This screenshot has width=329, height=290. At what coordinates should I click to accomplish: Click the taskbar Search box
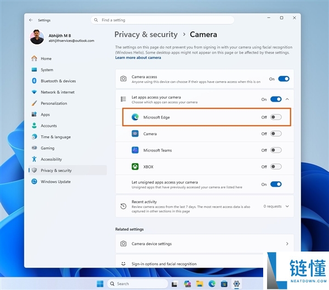pyautogui.click(x=138, y=284)
